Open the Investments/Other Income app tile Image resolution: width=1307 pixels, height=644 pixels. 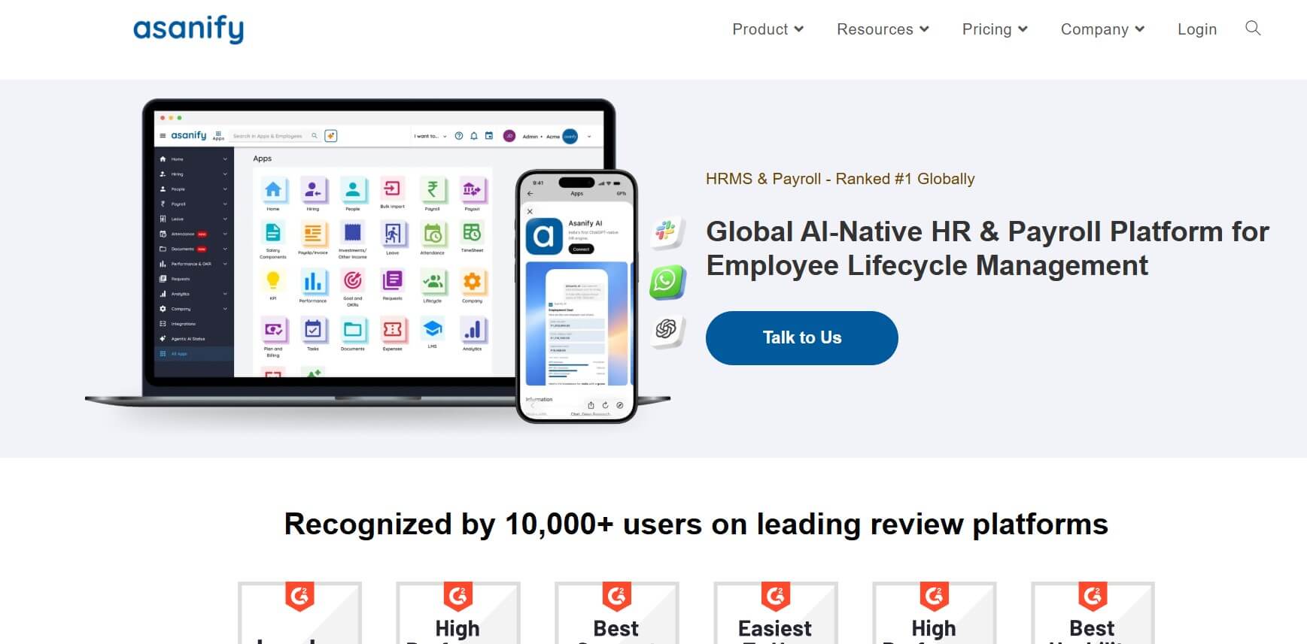(x=352, y=240)
